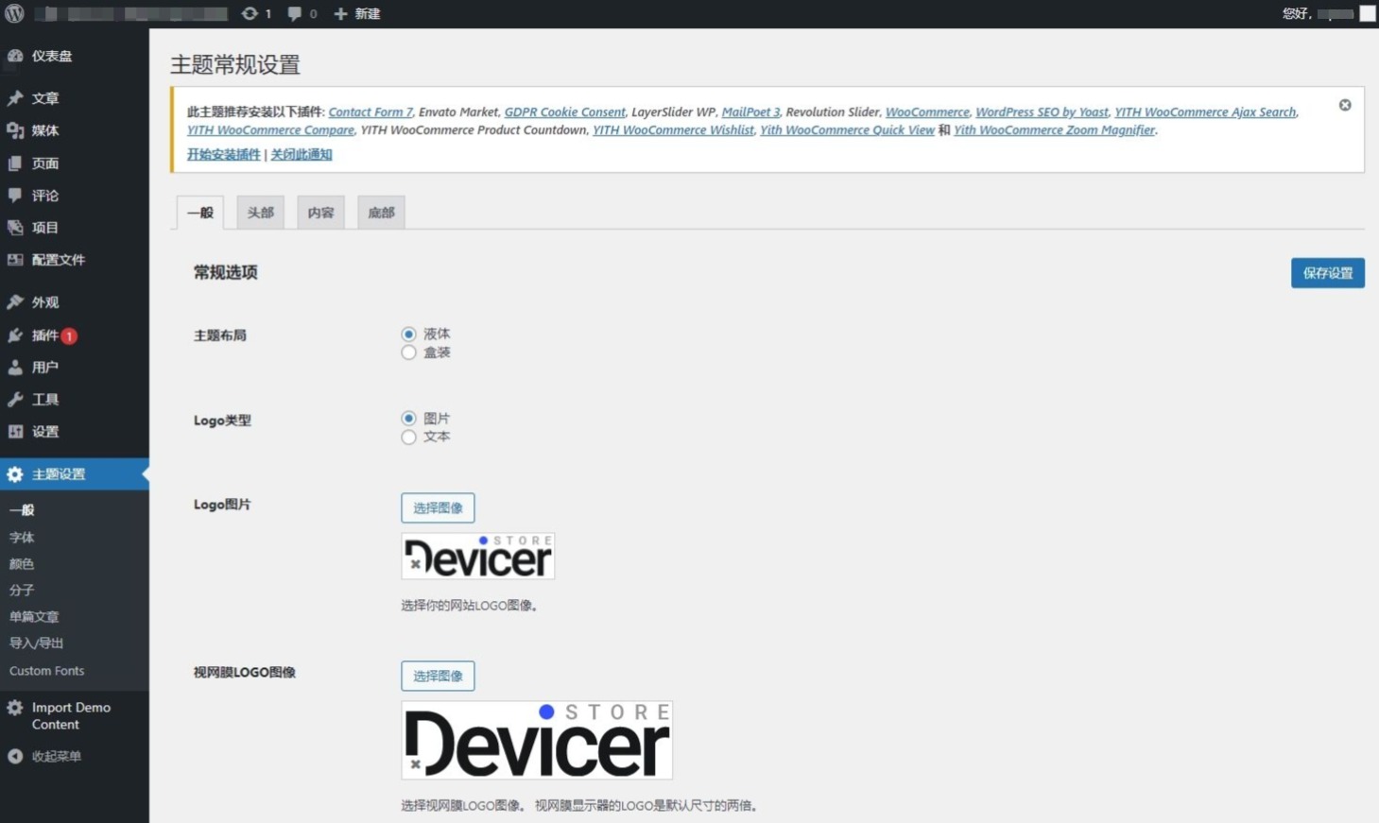Click the 仪表盘 dashboard icon

coord(15,56)
